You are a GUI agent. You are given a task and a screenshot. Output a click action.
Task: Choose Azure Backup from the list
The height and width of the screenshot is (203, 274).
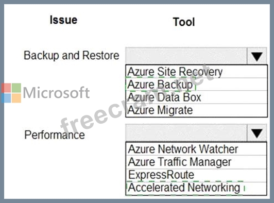point(196,84)
